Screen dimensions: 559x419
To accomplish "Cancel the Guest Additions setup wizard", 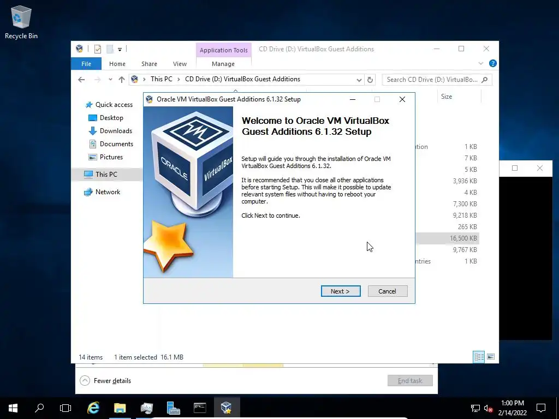I will (x=388, y=291).
